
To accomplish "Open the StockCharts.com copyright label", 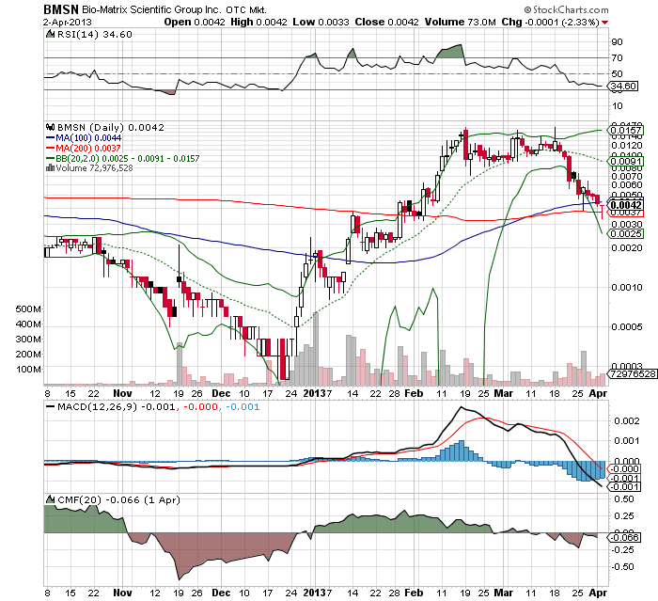I will (566, 9).
